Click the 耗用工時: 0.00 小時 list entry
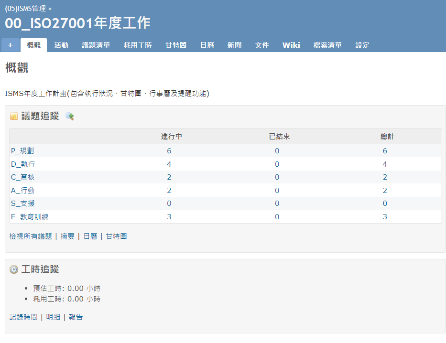 coord(67,299)
